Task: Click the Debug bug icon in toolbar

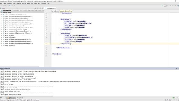Action: coord(170,6)
